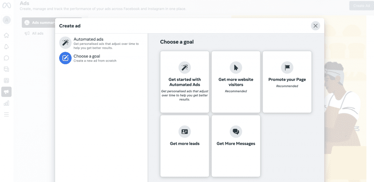Choose Get more leads goal
Image resolution: width=374 pixels, height=182 pixels.
pos(184,146)
